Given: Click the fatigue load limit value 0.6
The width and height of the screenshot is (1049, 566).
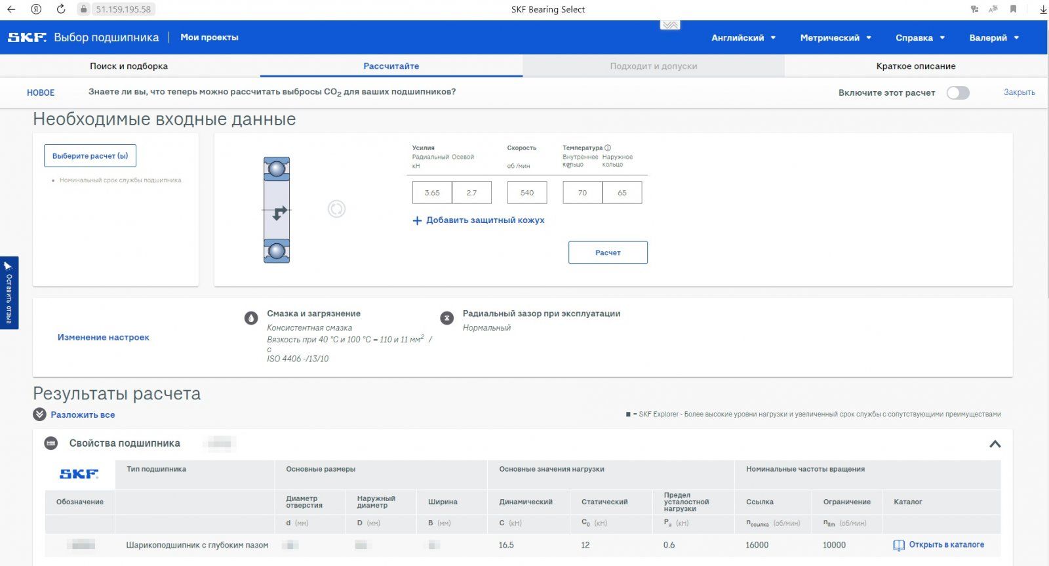Looking at the screenshot, I should [669, 545].
